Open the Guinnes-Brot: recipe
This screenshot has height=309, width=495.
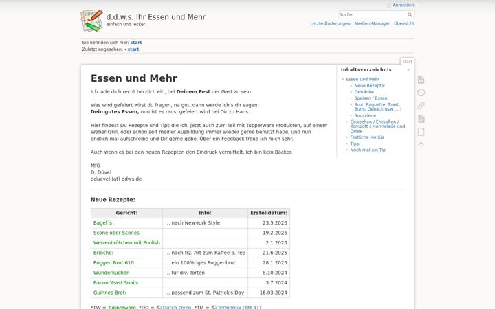(109, 293)
